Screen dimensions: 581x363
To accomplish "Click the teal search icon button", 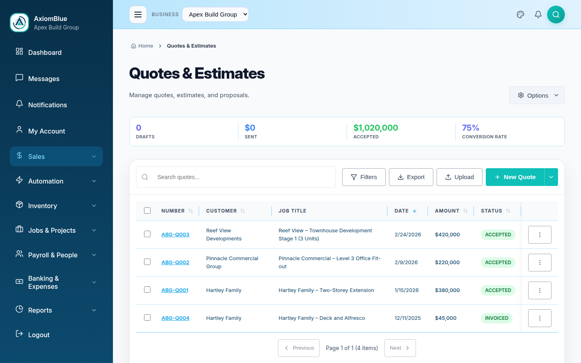I will [x=556, y=15].
